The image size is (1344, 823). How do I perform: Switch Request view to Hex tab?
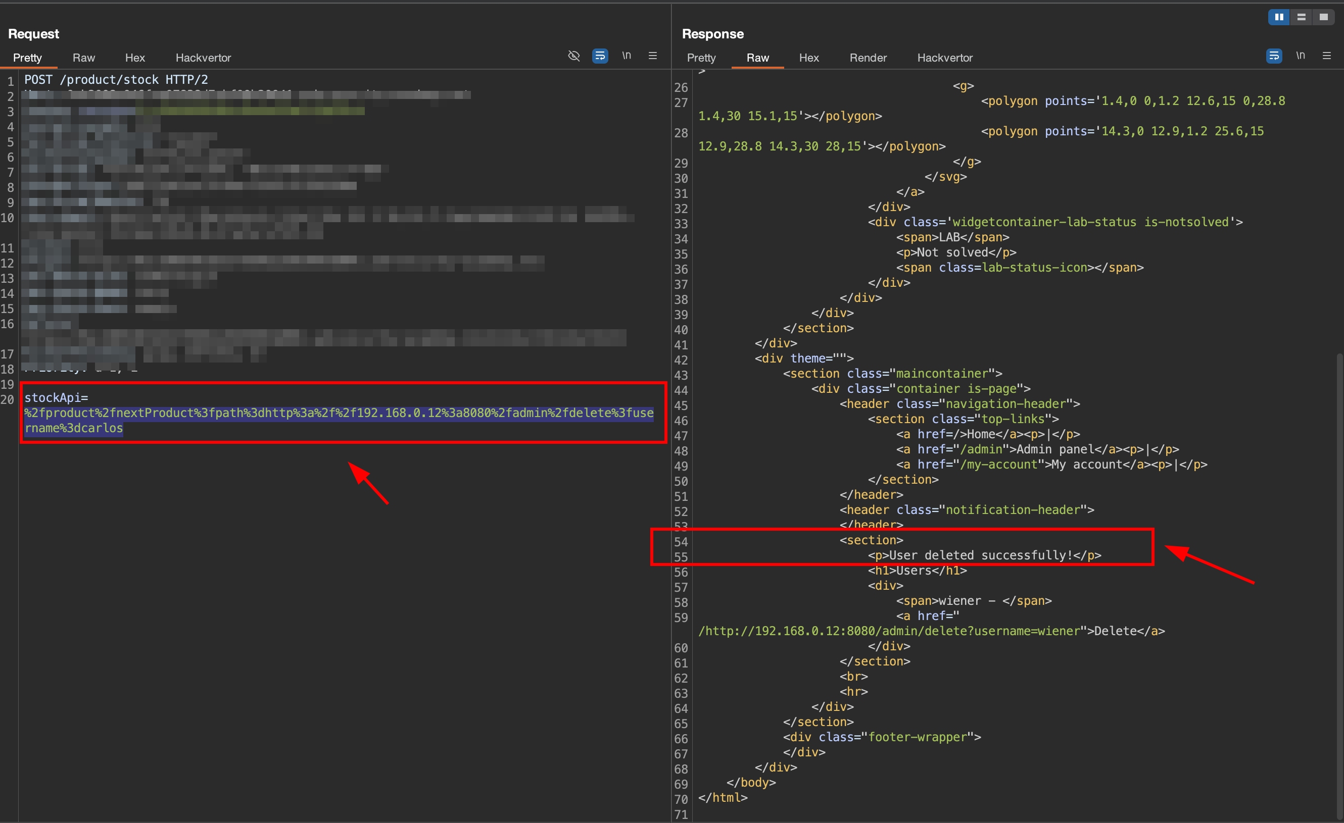(x=135, y=58)
